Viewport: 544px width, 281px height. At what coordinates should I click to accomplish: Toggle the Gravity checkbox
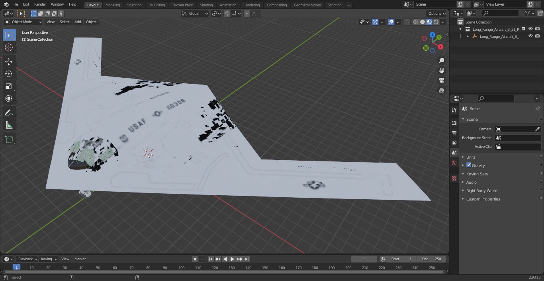[x=469, y=165]
